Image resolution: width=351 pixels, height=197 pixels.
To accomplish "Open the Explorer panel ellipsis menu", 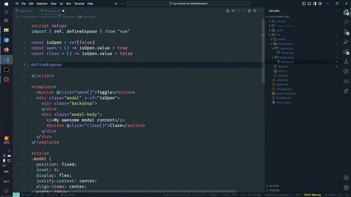I will [x=336, y=11].
